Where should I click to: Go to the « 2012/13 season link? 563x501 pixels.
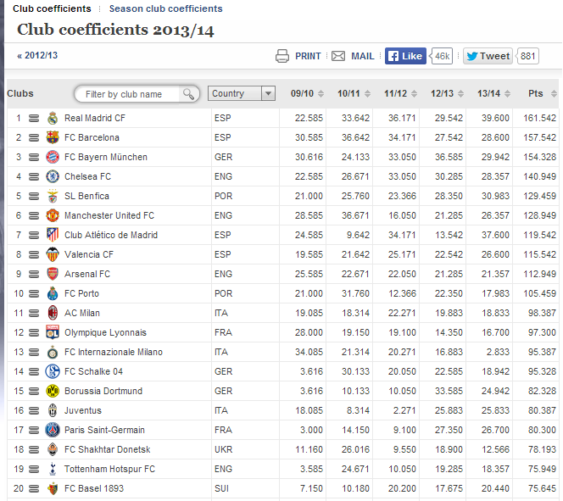pyautogui.click(x=37, y=56)
